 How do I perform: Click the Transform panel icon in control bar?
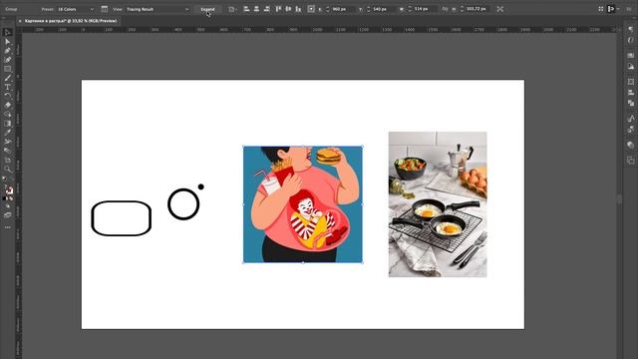coord(500,9)
